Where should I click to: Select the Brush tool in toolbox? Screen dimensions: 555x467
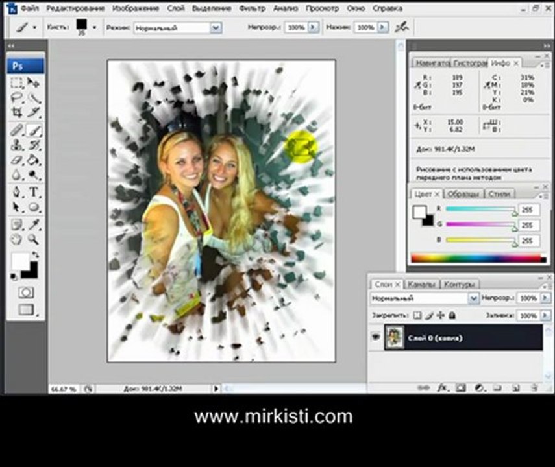click(x=34, y=130)
